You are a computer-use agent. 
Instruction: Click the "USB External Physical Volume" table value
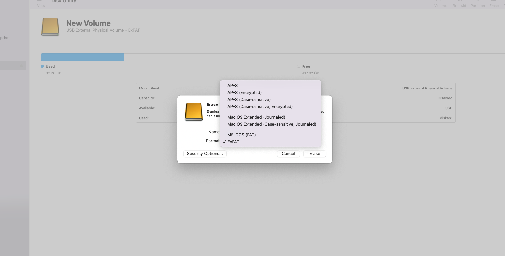[x=427, y=88]
